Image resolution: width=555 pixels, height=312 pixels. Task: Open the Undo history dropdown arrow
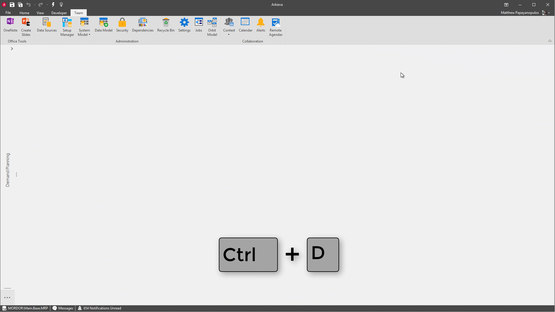(35, 5)
